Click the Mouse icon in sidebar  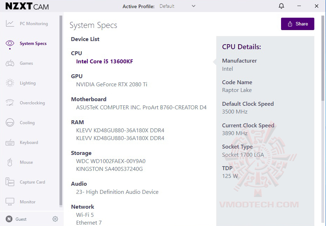click(x=10, y=162)
